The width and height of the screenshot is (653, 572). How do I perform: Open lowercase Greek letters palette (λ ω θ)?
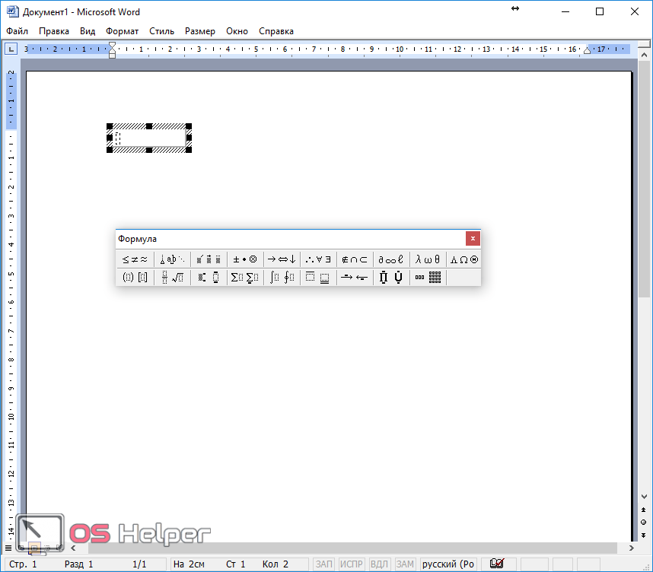[x=428, y=259]
